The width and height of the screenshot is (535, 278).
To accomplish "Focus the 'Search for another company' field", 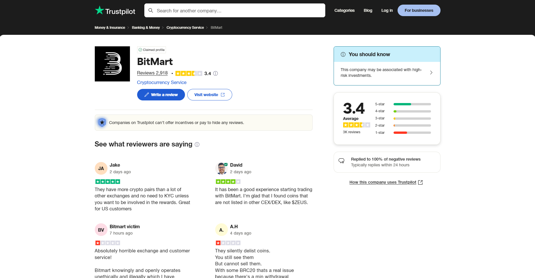I will coord(235,10).
